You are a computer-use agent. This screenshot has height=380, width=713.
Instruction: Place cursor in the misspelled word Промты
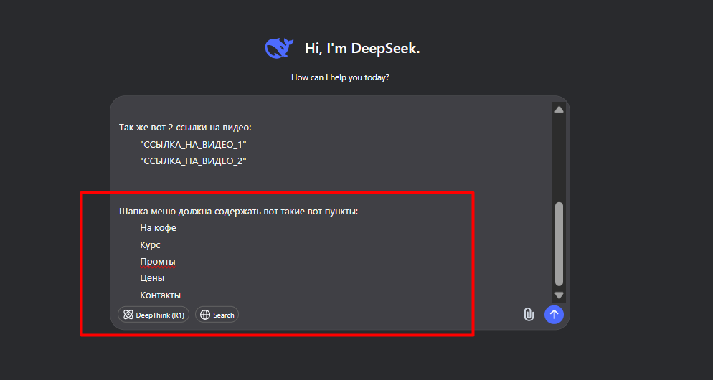point(158,262)
